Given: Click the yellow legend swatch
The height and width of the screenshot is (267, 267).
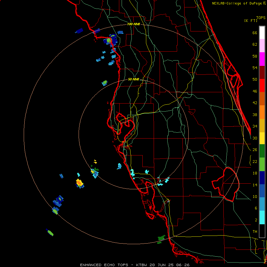Looking at the screenshot, I should click(262, 138).
